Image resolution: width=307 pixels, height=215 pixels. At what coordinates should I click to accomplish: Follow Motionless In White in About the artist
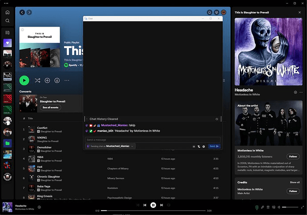pyautogui.click(x=293, y=156)
